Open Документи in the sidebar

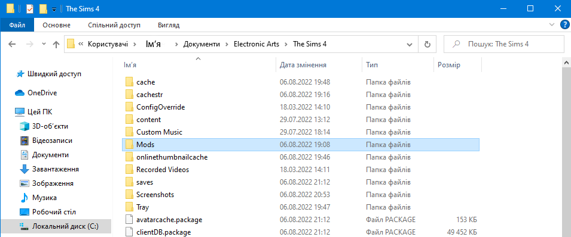[50, 155]
